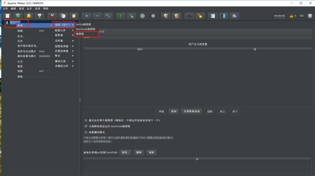Expand 前置处理器 submenu
This screenshot has height=176, width=315.
click(64, 46)
